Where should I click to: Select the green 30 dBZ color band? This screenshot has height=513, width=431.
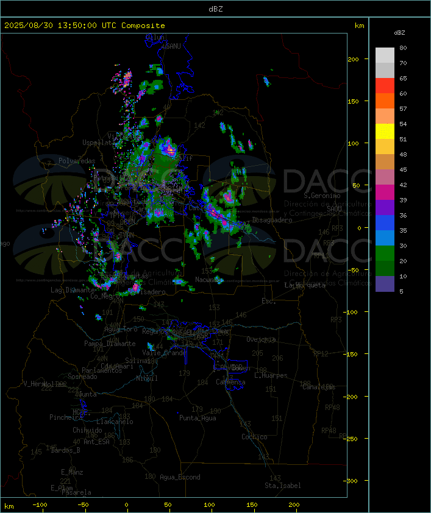385,253
